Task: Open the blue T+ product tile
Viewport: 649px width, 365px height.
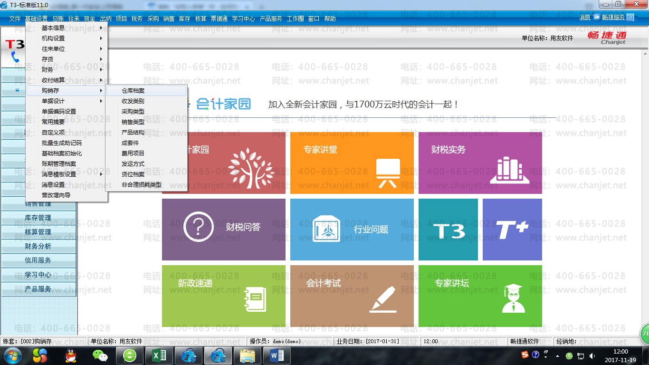Action: click(x=512, y=230)
